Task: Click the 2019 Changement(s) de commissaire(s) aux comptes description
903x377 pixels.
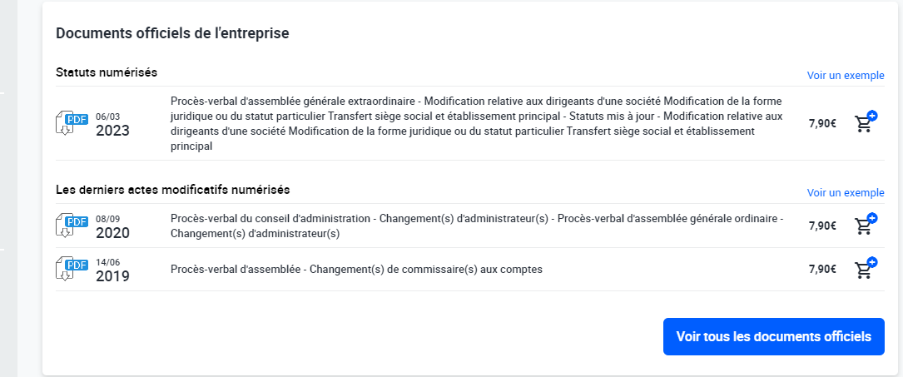Action: point(356,270)
